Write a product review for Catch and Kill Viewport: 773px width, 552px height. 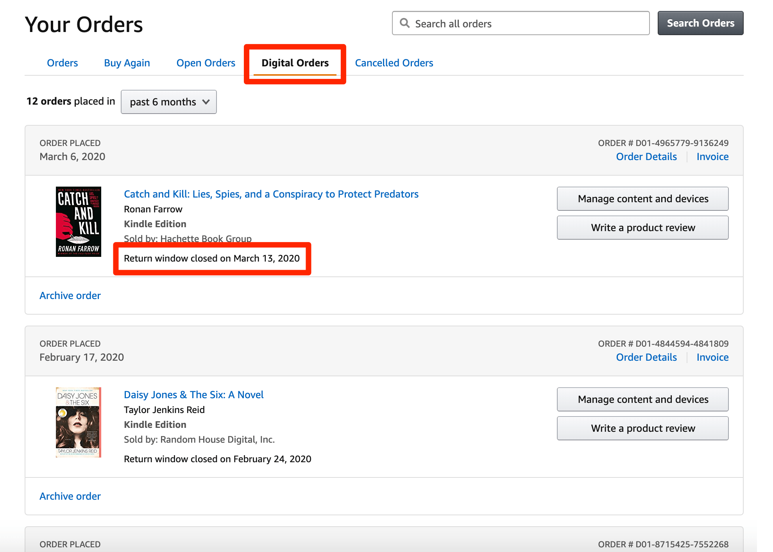[643, 228]
